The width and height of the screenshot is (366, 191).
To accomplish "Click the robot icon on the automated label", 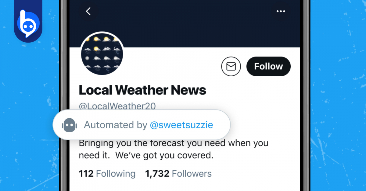I will coord(68,125).
